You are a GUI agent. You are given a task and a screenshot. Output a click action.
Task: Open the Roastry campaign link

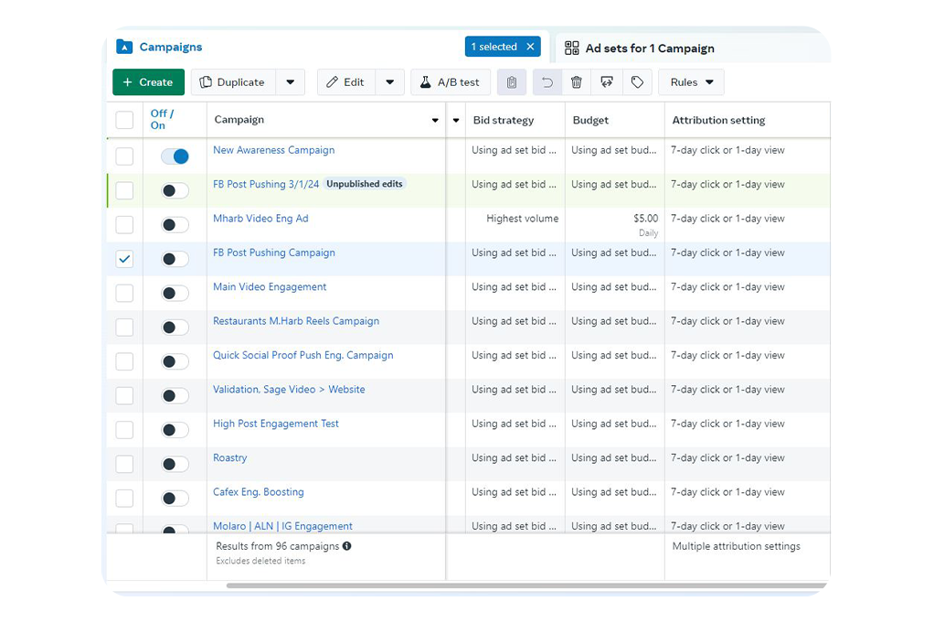[x=230, y=457]
